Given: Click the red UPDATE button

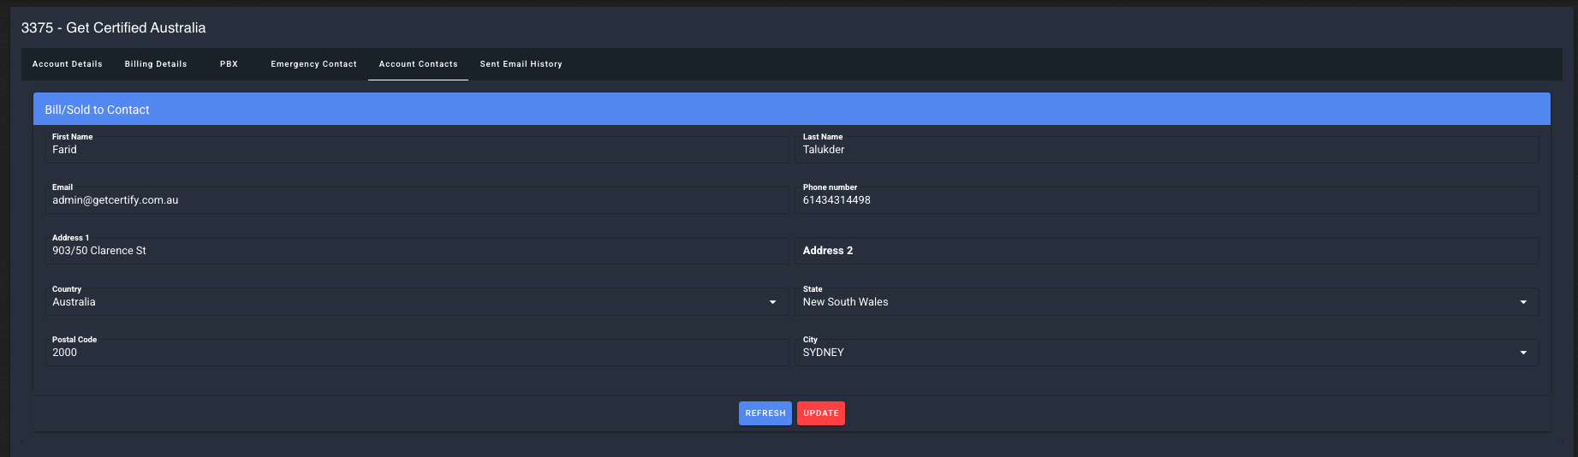Looking at the screenshot, I should (821, 413).
